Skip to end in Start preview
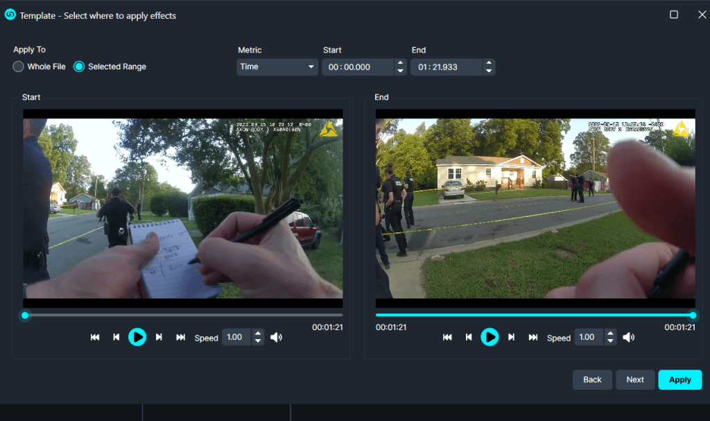Viewport: 710px width, 421px height. point(180,337)
